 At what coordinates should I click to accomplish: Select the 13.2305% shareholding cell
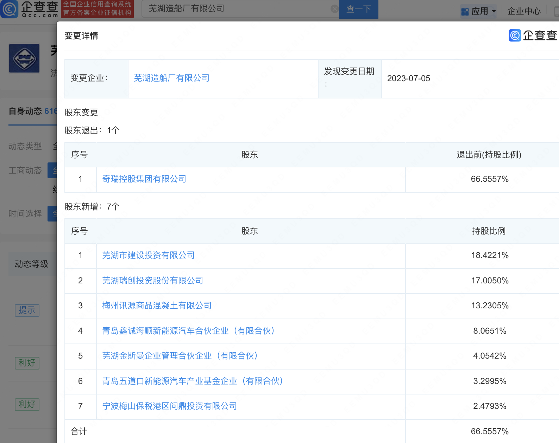click(490, 306)
